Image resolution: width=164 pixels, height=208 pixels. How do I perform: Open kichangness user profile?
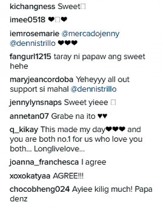tap(32, 7)
